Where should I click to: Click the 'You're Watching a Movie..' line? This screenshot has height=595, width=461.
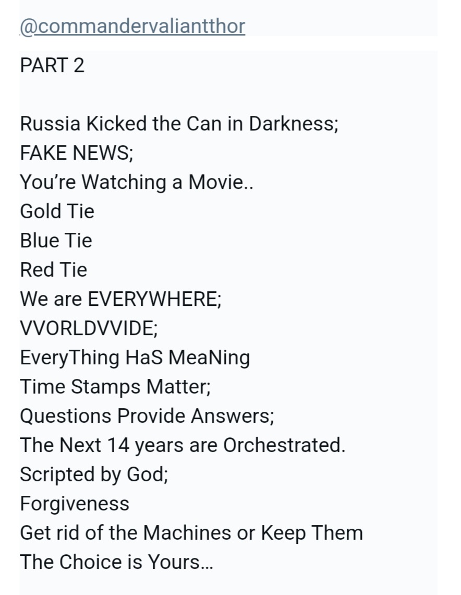[x=137, y=183]
